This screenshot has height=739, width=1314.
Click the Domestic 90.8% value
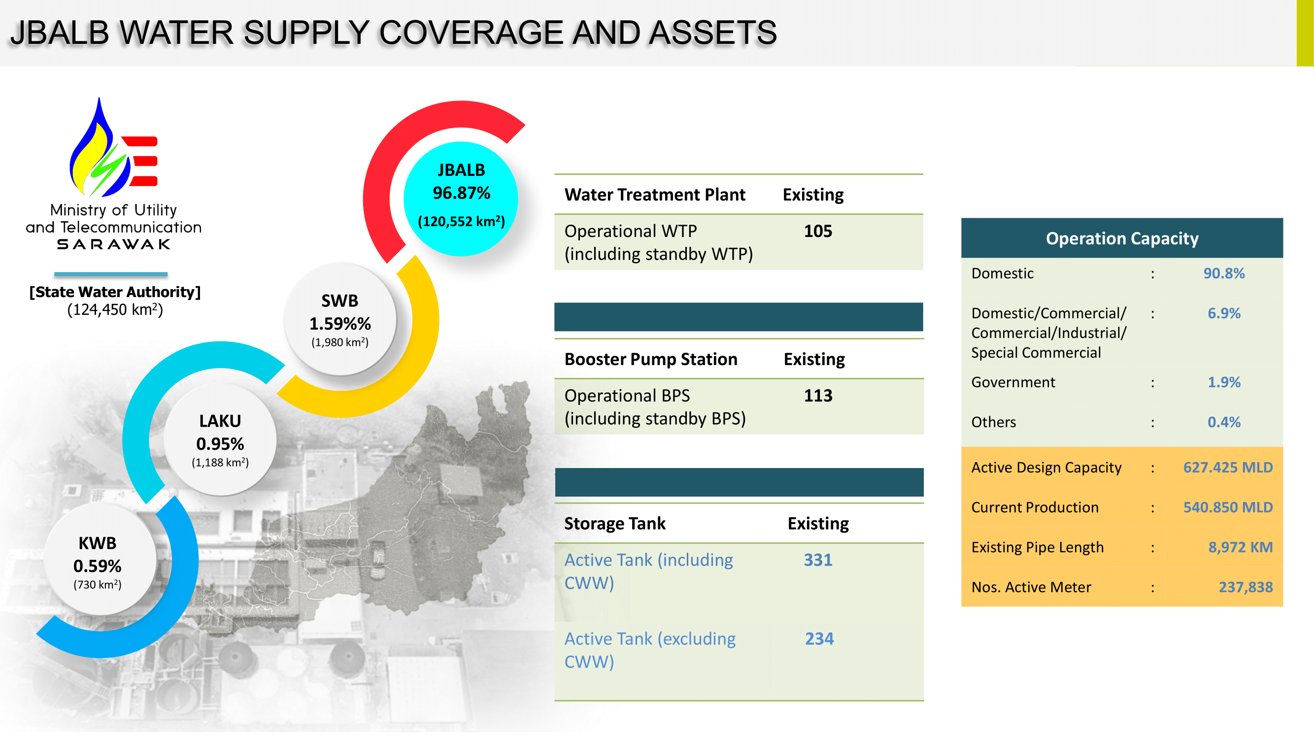(1223, 273)
